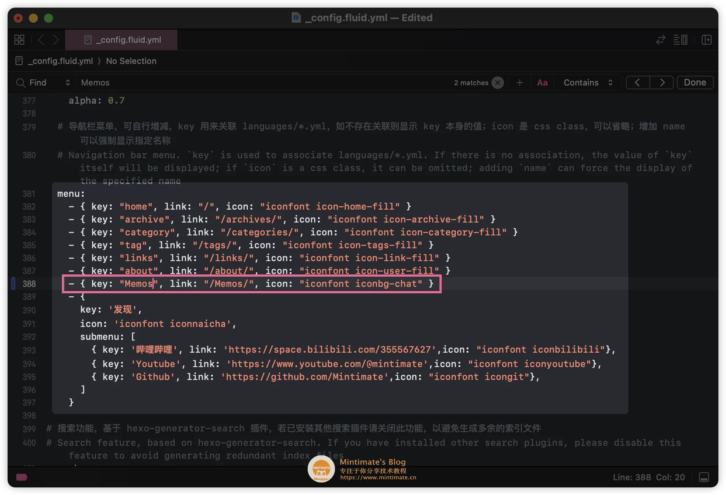The image size is (726, 495).
Task: Add a search pattern with plus
Action: [519, 82]
